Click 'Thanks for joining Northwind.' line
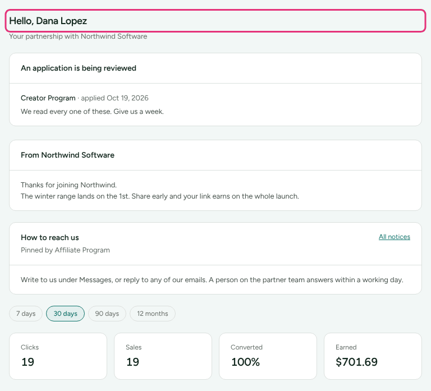Viewport: 431px width, 391px height. pos(68,185)
